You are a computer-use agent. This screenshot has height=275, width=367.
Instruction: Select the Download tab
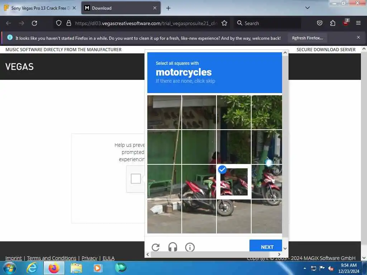tap(121, 8)
